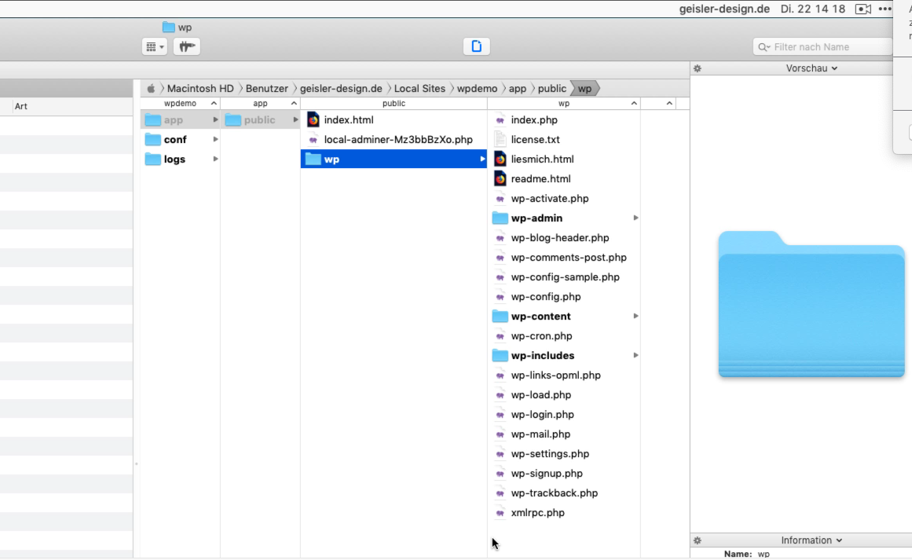The image size is (912, 560).
Task: Click the PHP icon of wp-activate.php
Action: (x=500, y=198)
